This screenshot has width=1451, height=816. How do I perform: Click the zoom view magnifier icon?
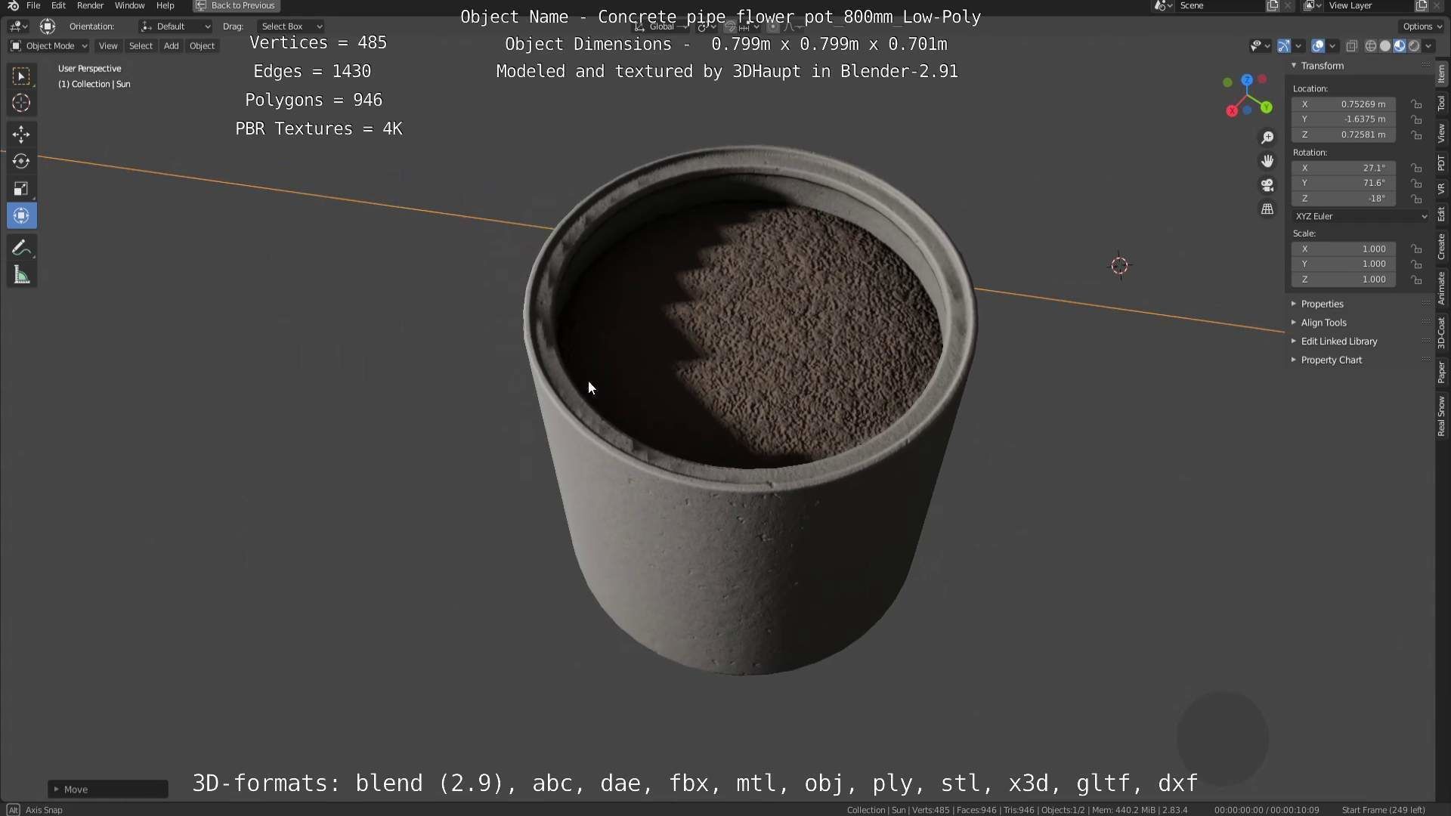(1267, 138)
